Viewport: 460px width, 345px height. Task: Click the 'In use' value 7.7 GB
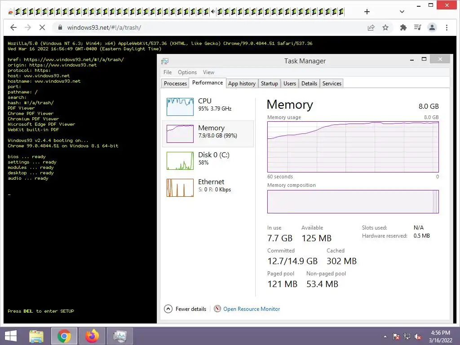point(279,238)
